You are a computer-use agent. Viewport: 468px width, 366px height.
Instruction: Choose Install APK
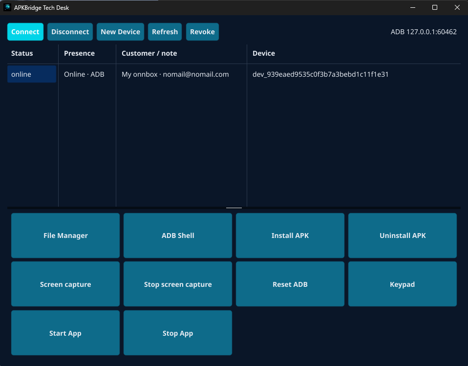290,236
